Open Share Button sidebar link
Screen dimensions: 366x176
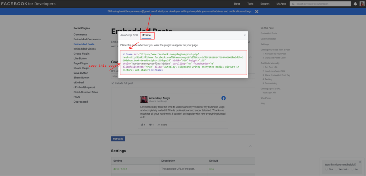pyautogui.click(x=81, y=78)
